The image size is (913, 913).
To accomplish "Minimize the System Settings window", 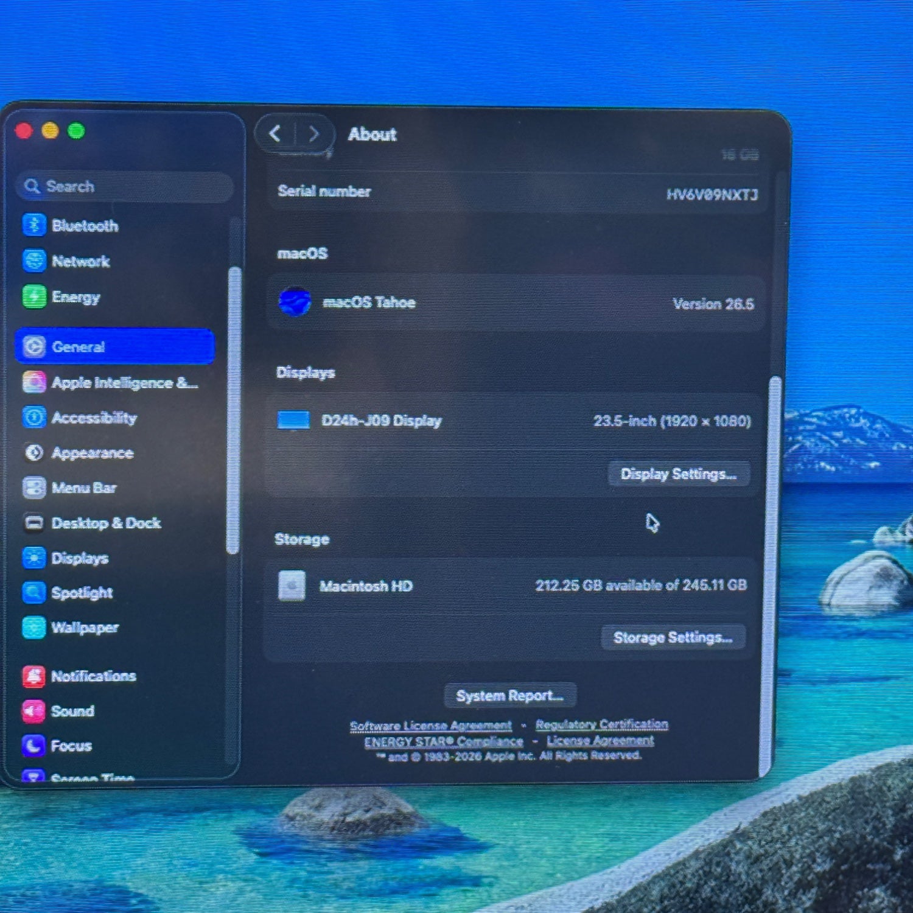I will [50, 130].
